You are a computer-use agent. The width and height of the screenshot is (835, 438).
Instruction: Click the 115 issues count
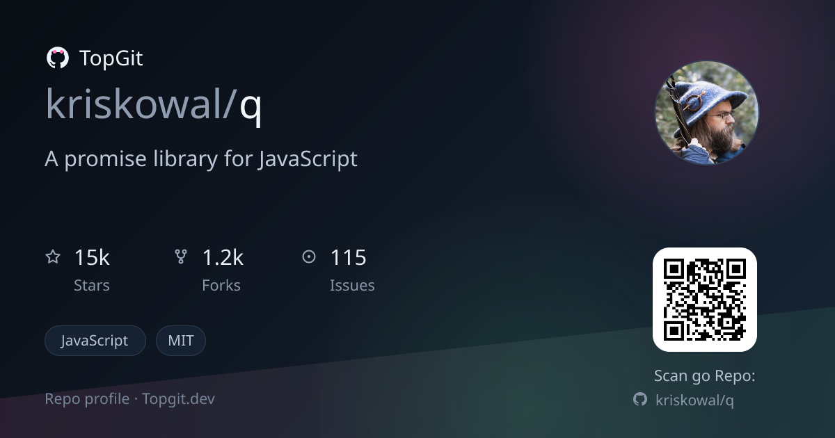pyautogui.click(x=348, y=257)
